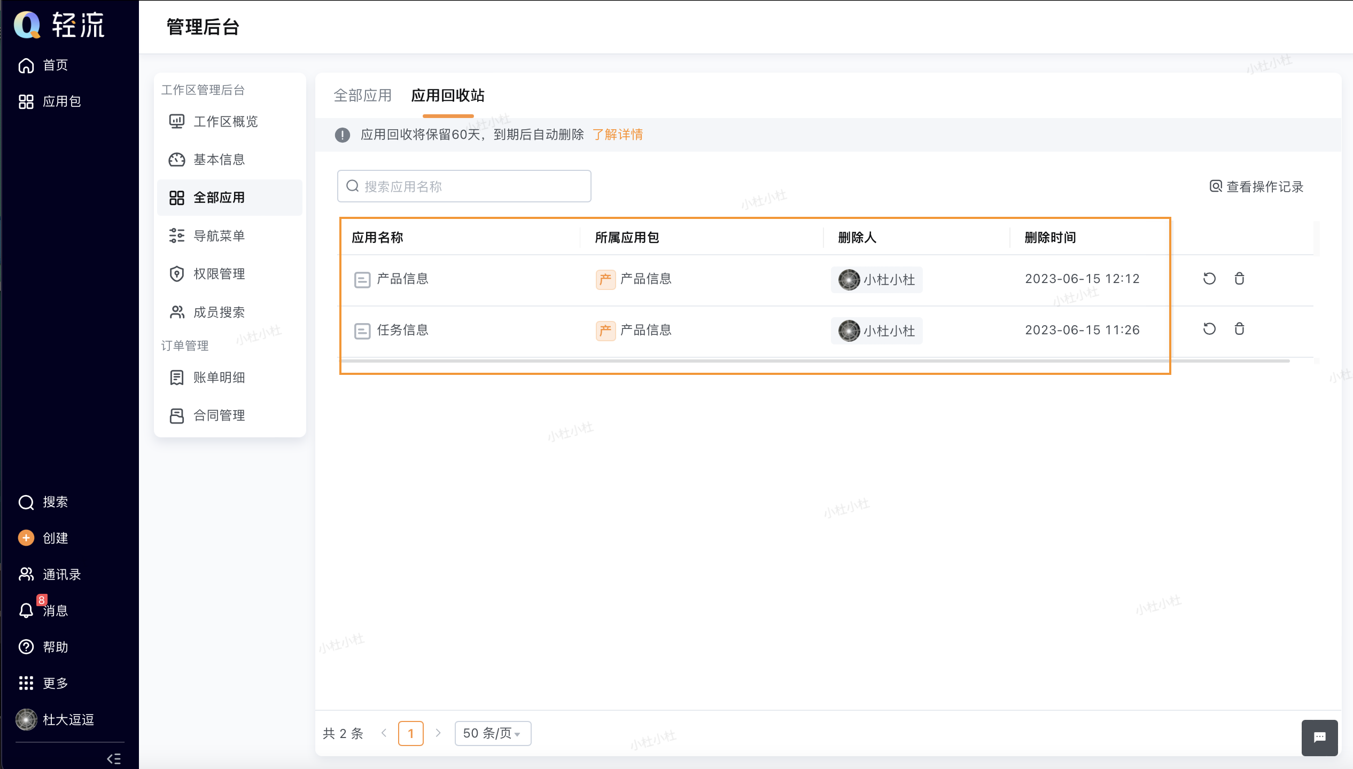The width and height of the screenshot is (1353, 769).
Task: Open the chat support widget
Action: tap(1319, 737)
